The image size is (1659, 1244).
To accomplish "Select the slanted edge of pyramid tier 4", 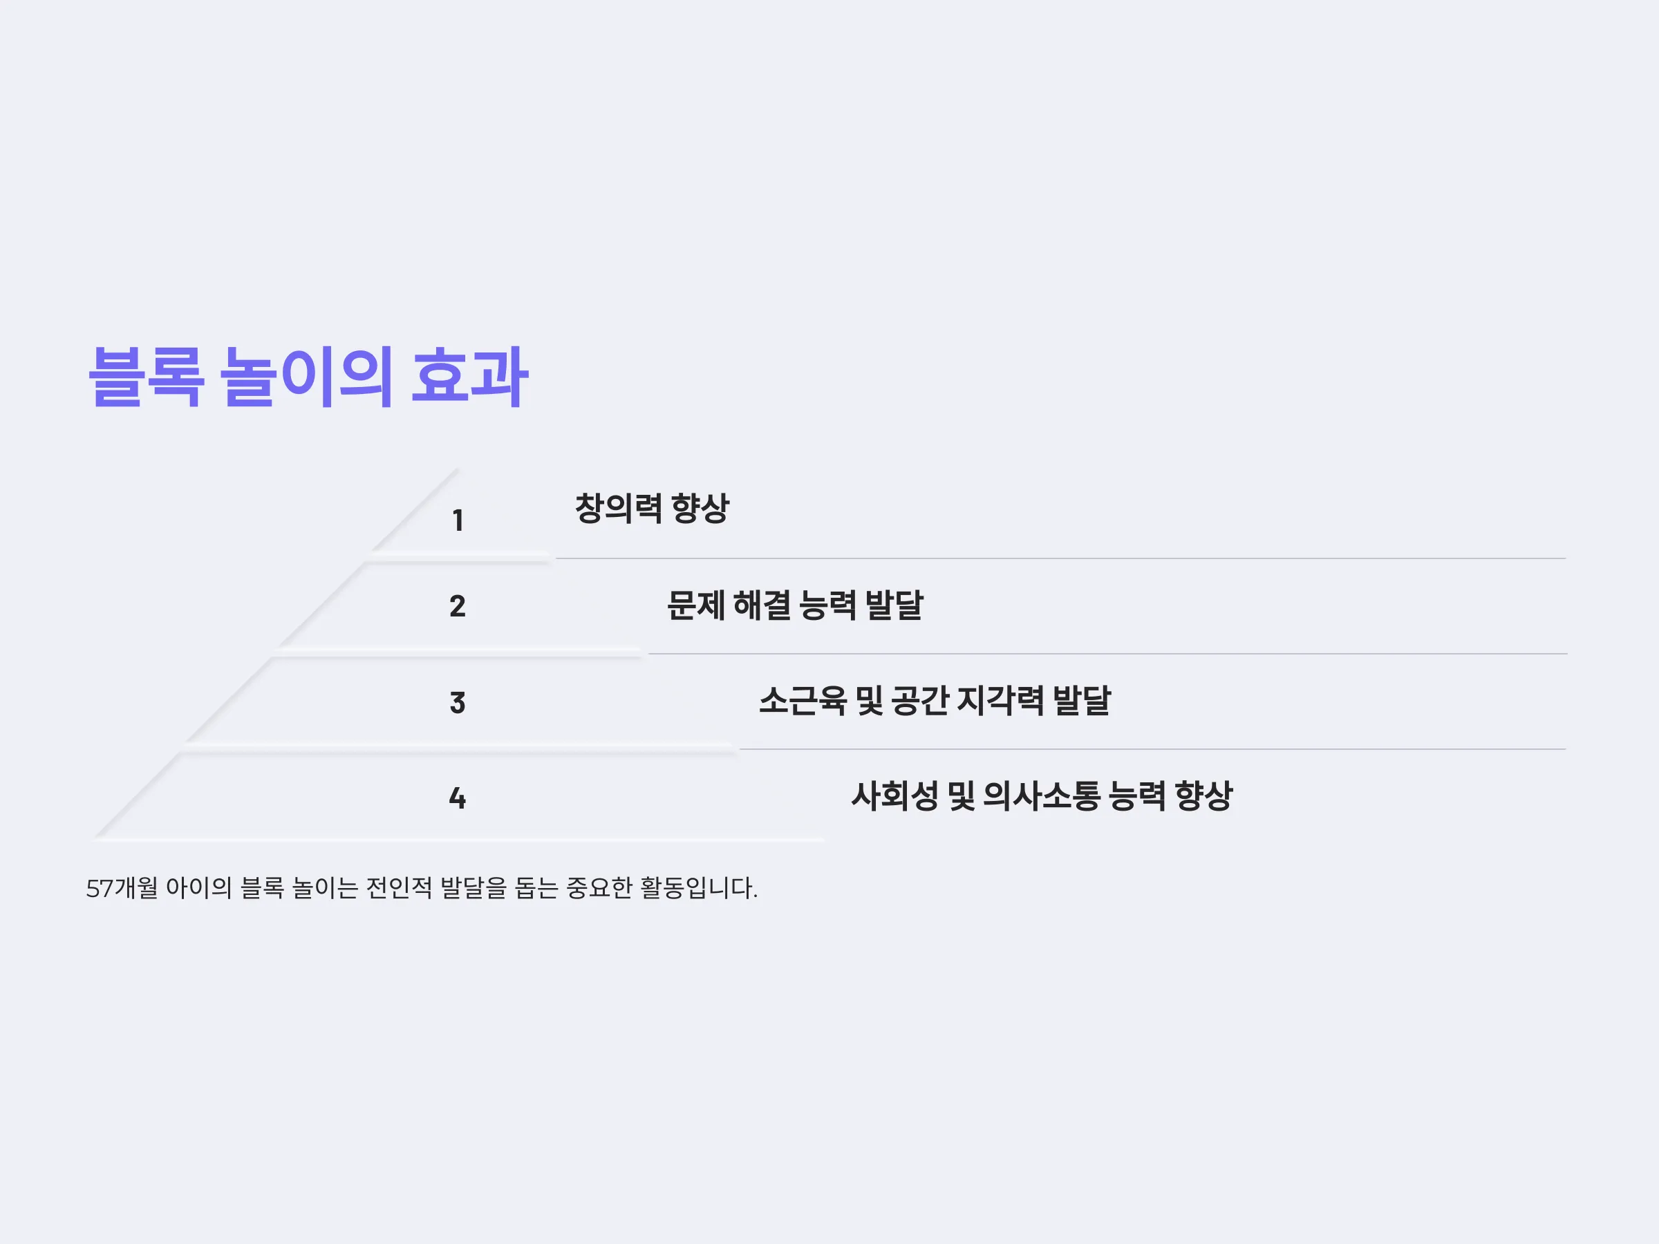I will tap(136, 795).
